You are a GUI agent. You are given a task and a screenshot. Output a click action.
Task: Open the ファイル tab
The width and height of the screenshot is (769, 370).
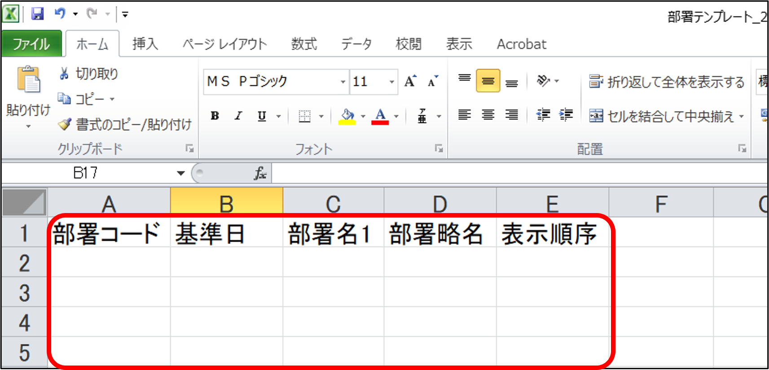click(31, 44)
